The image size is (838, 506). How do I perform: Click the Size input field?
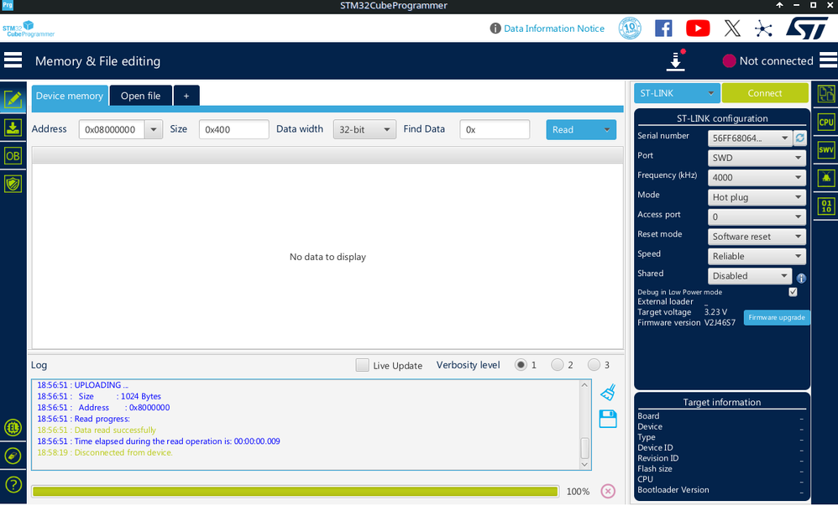click(234, 129)
